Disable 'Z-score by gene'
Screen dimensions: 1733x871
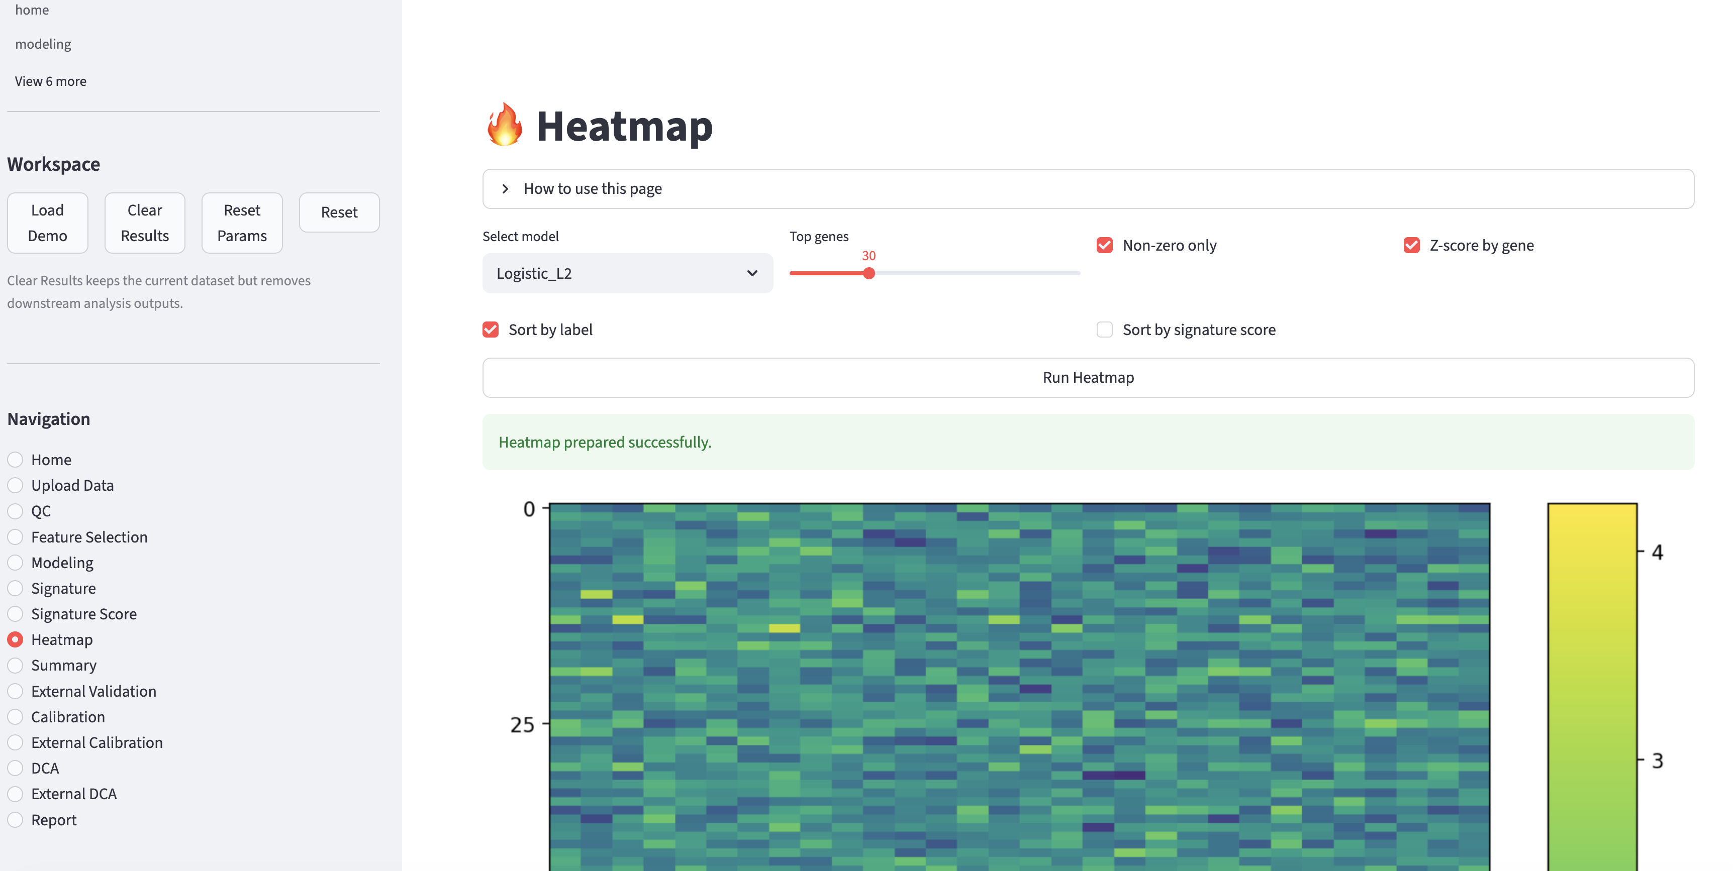click(1411, 245)
